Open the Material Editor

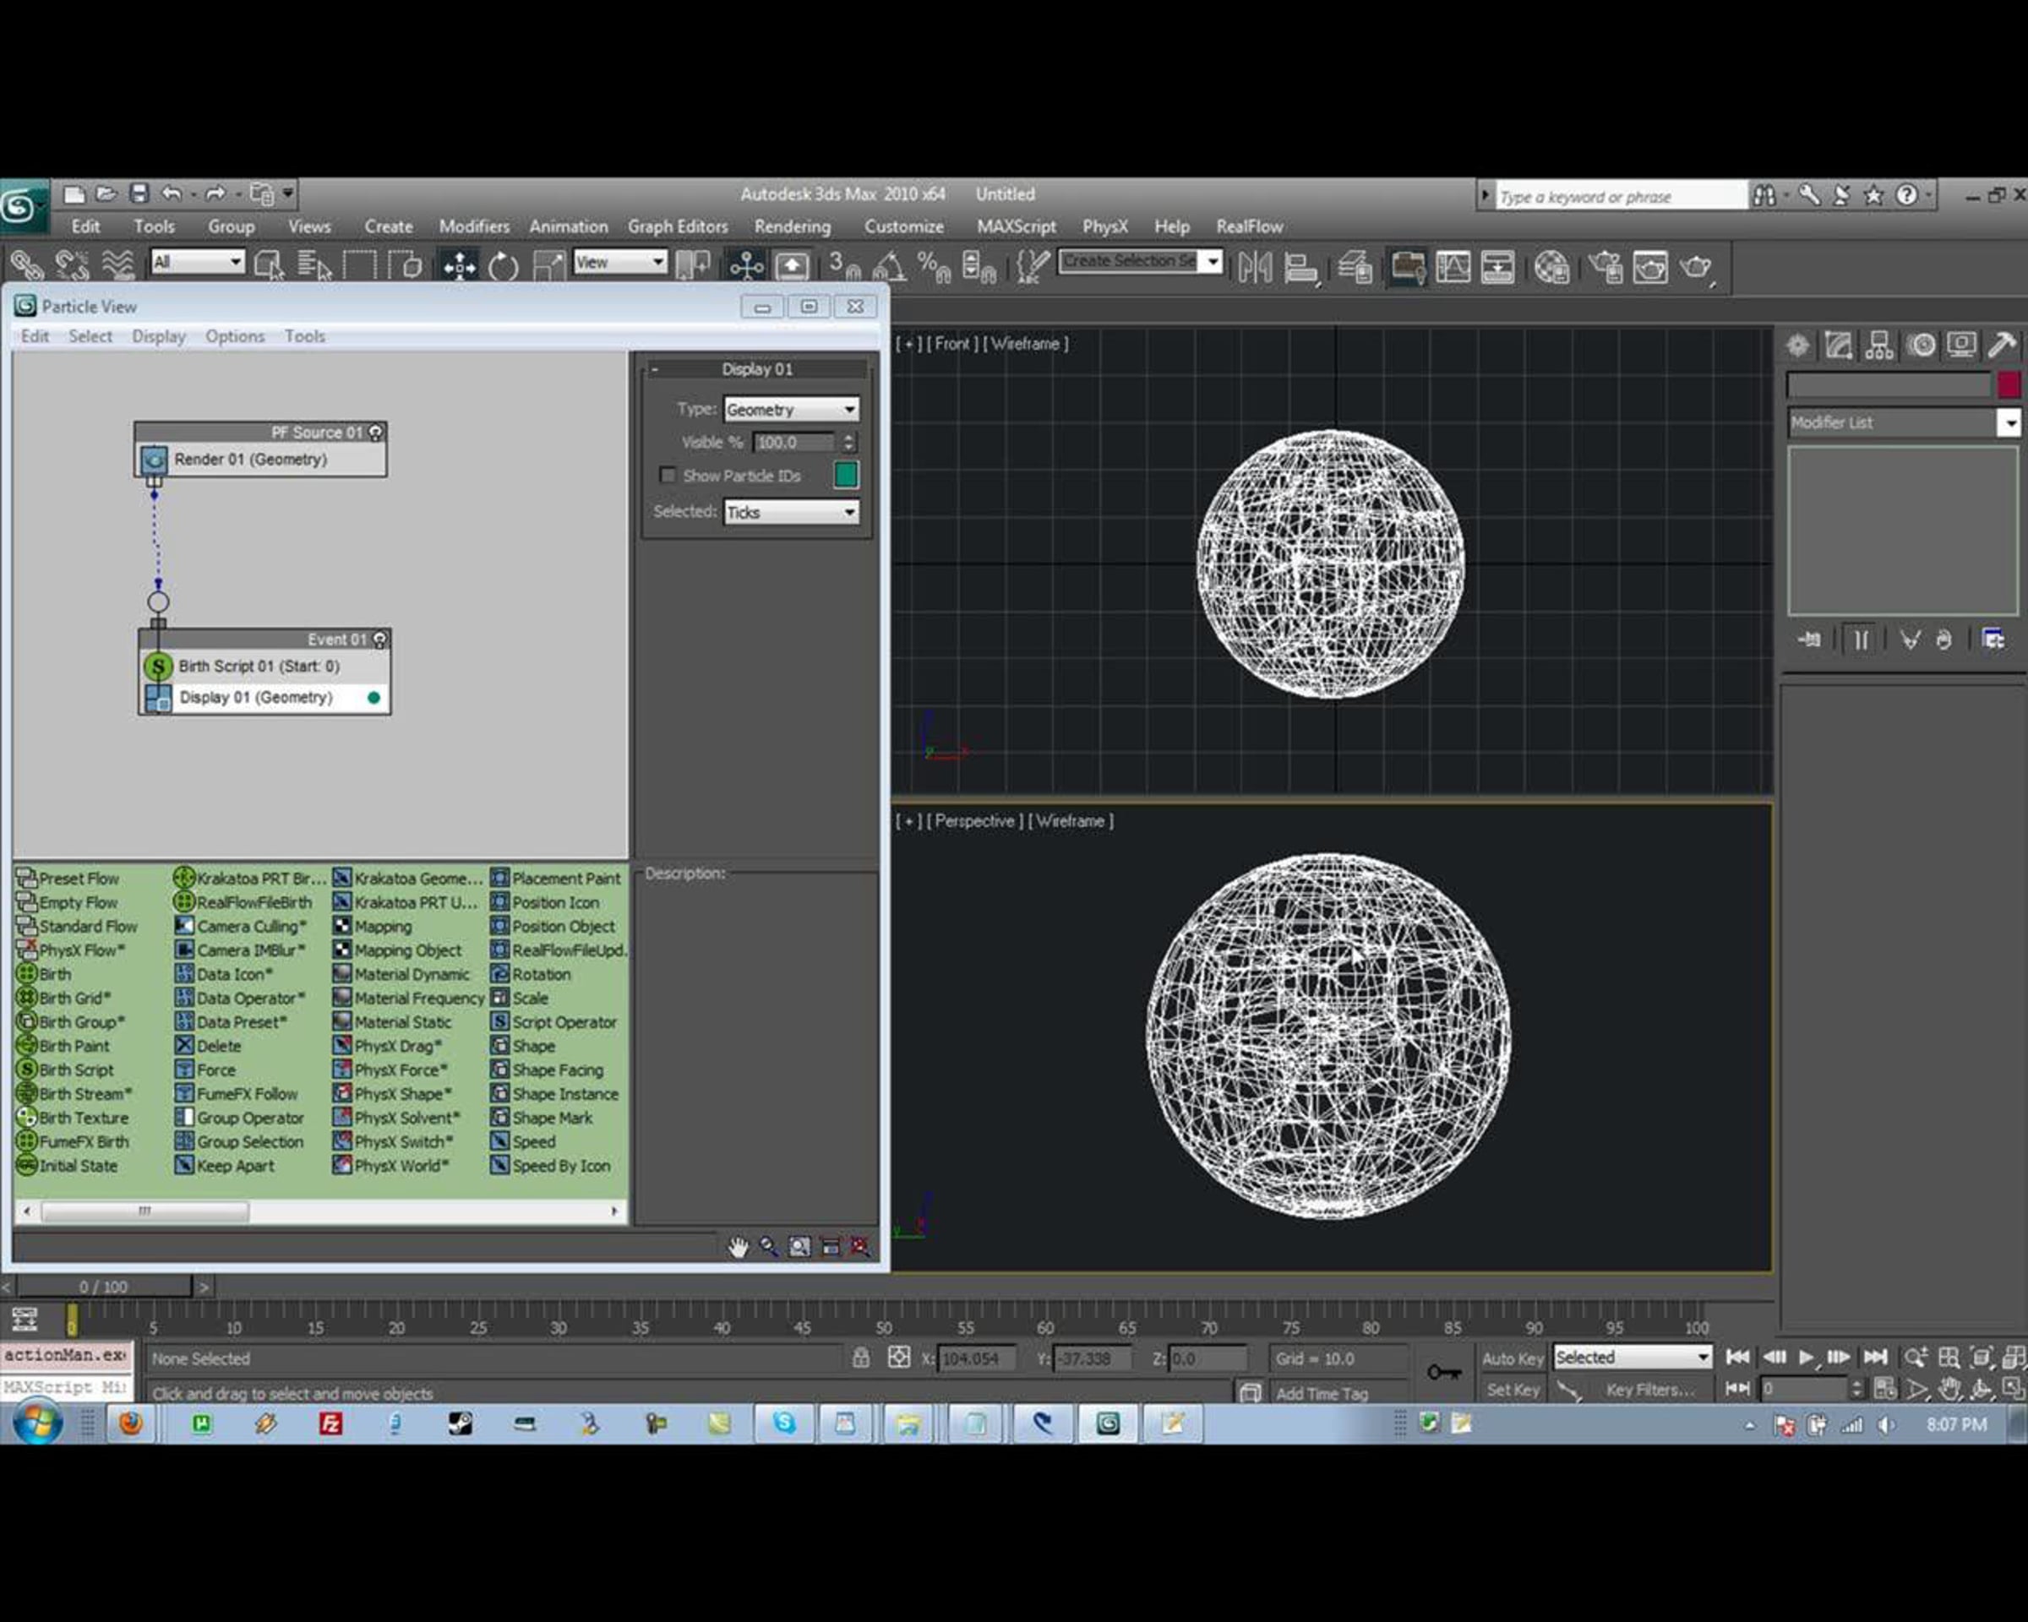tap(1551, 267)
